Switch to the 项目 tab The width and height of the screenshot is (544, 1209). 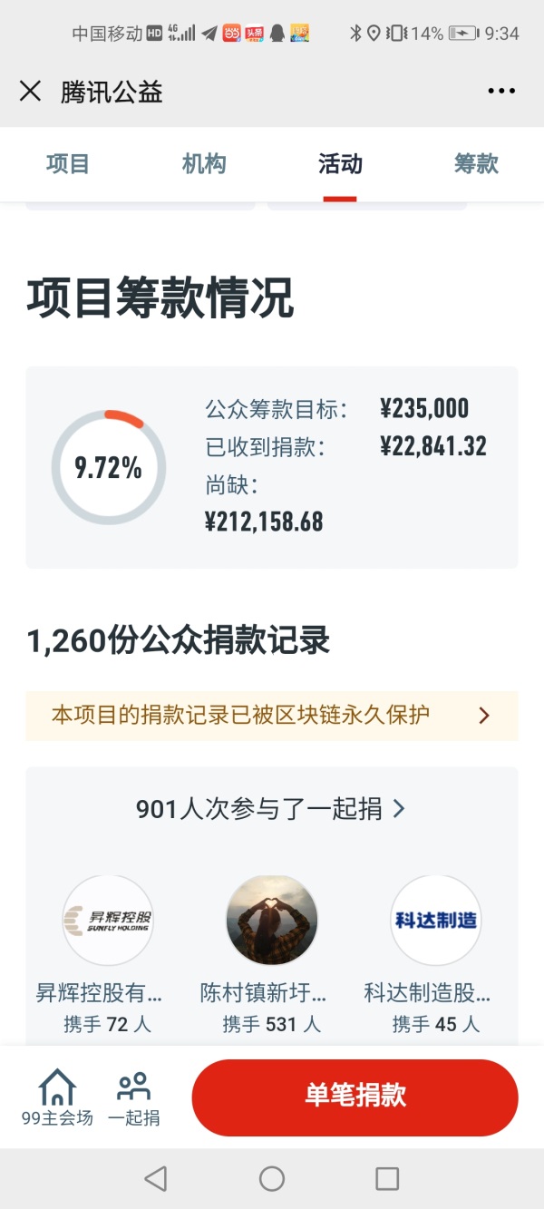click(68, 164)
